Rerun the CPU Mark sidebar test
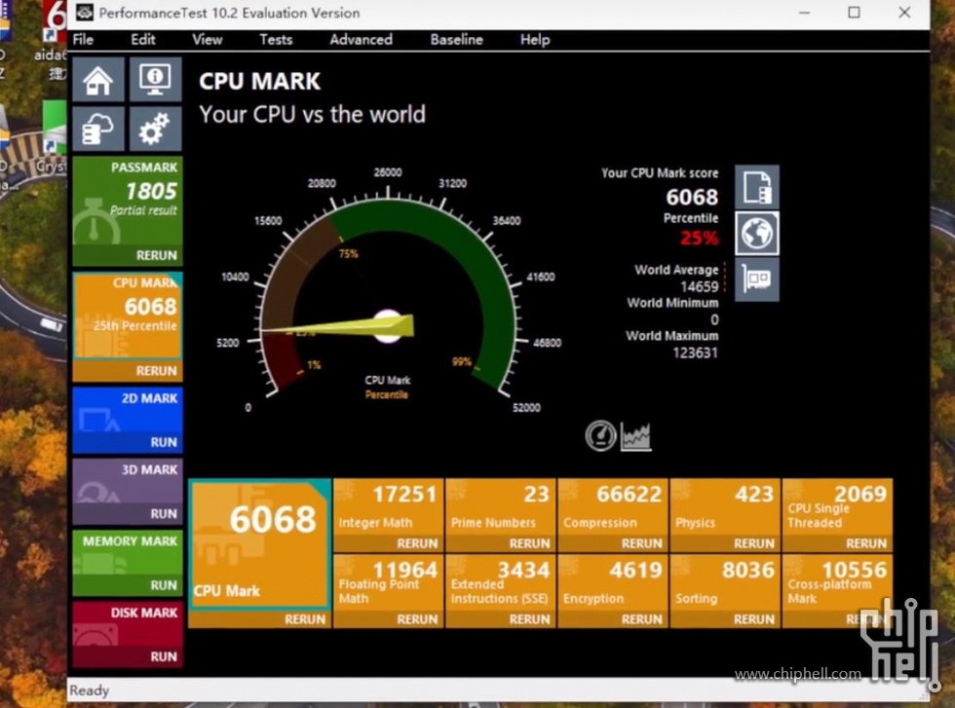This screenshot has width=955, height=708. point(157,371)
